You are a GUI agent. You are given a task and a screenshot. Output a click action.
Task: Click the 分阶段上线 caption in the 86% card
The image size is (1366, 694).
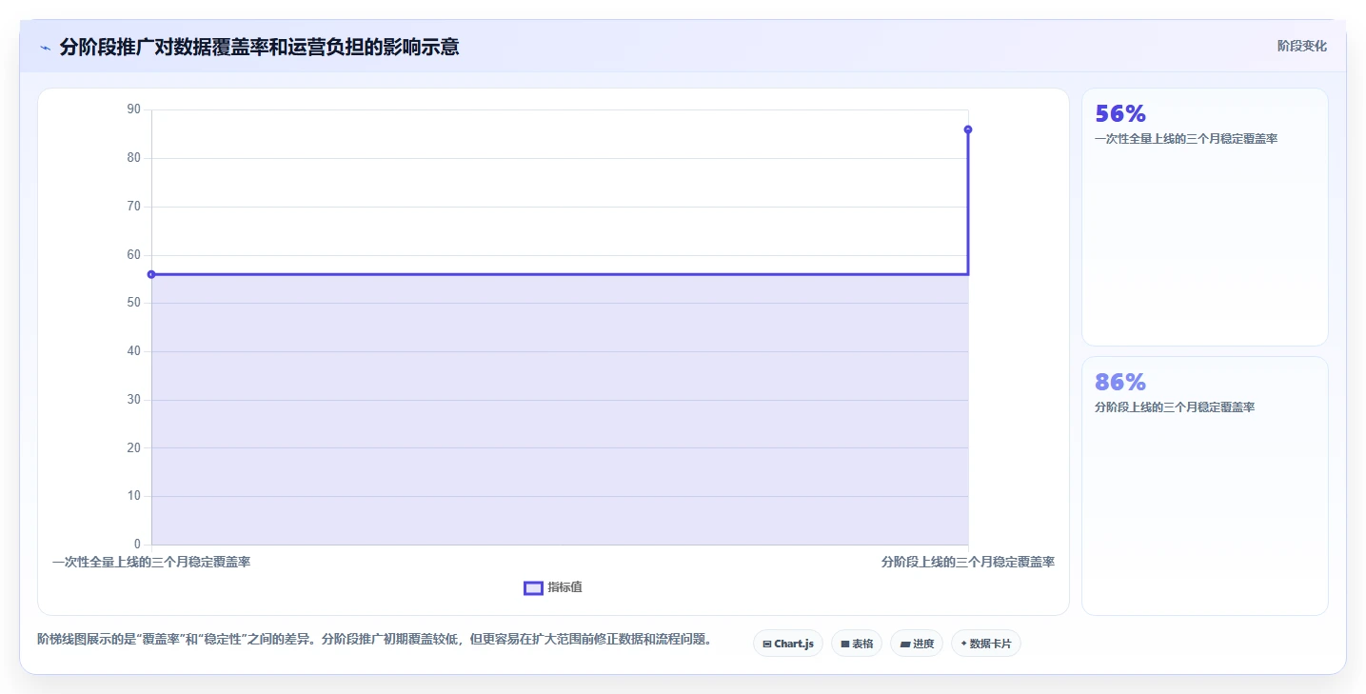pyautogui.click(x=1175, y=407)
